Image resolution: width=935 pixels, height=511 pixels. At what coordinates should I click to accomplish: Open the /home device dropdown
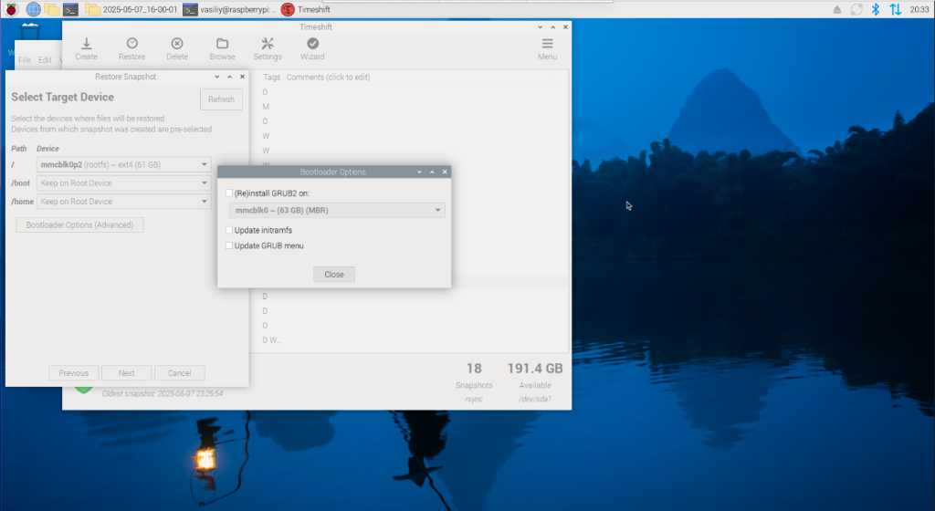click(124, 201)
